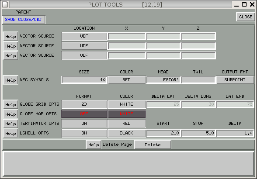The height and width of the screenshot is (179, 257).
Task: Click Z field of first VECTOR SOURCE row
Action: coord(198,36)
